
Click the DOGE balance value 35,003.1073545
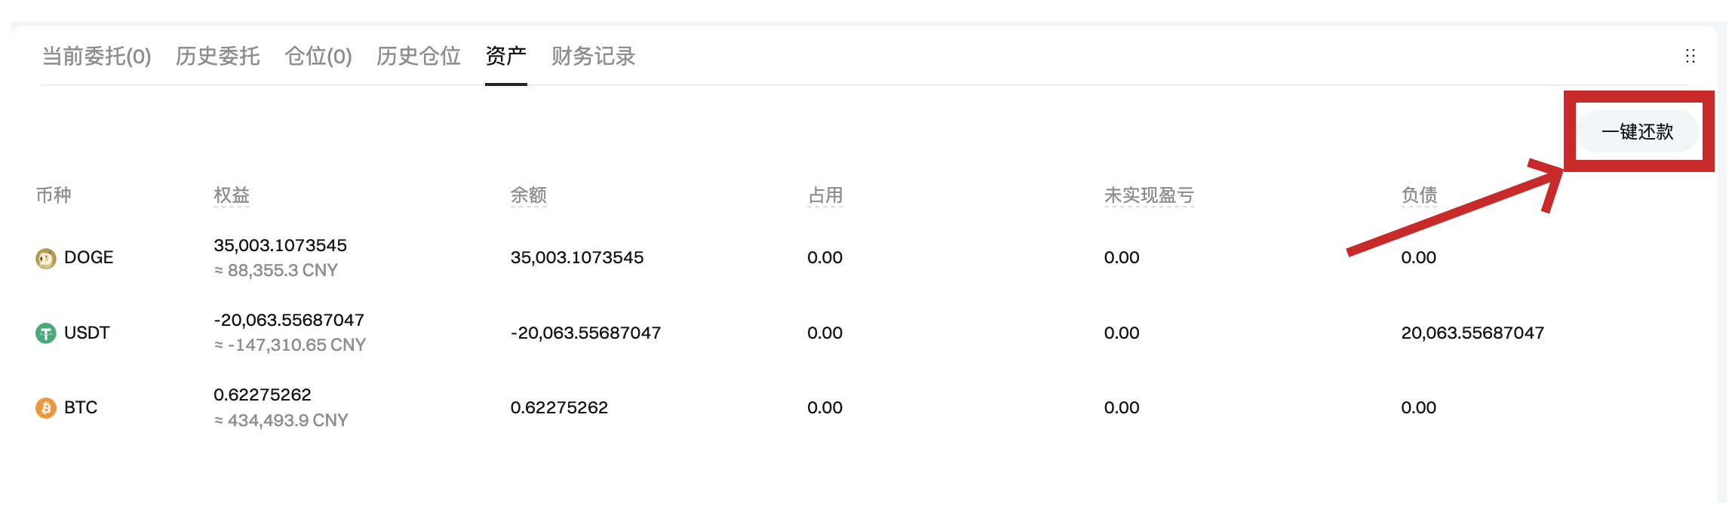(x=576, y=258)
